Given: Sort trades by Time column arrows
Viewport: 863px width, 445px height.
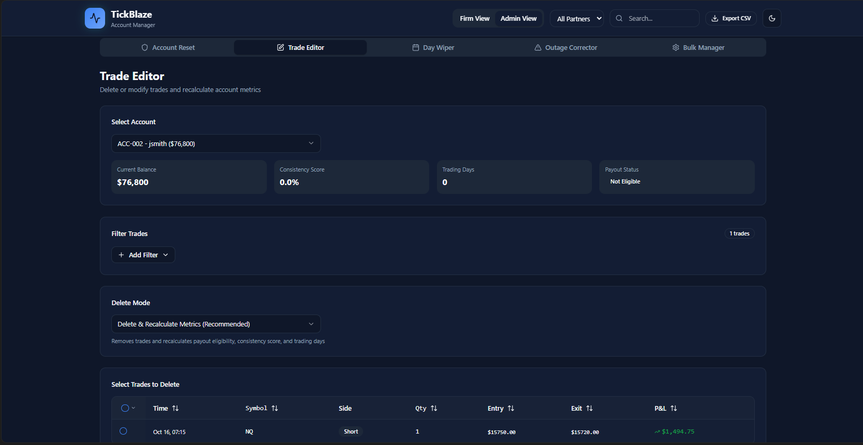Looking at the screenshot, I should point(175,409).
